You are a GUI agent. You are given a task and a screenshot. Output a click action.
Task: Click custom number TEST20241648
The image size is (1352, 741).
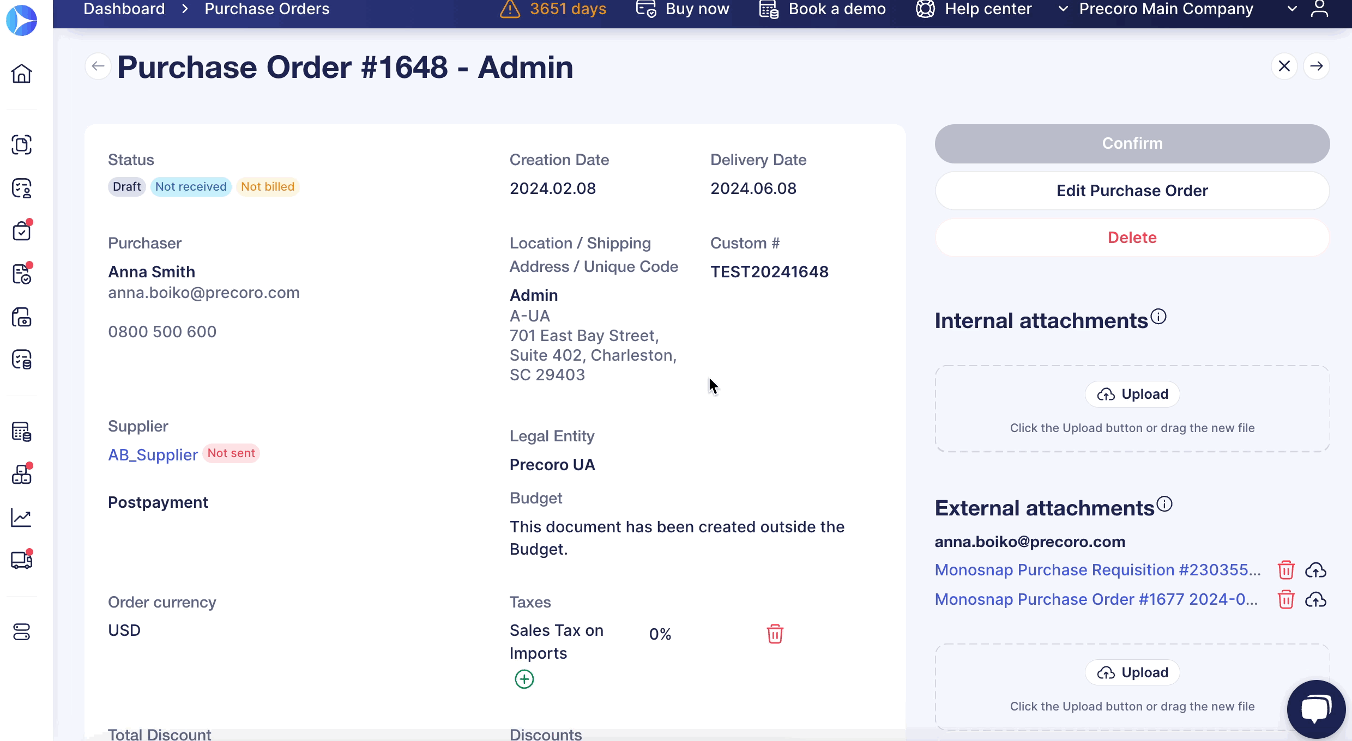pos(769,272)
